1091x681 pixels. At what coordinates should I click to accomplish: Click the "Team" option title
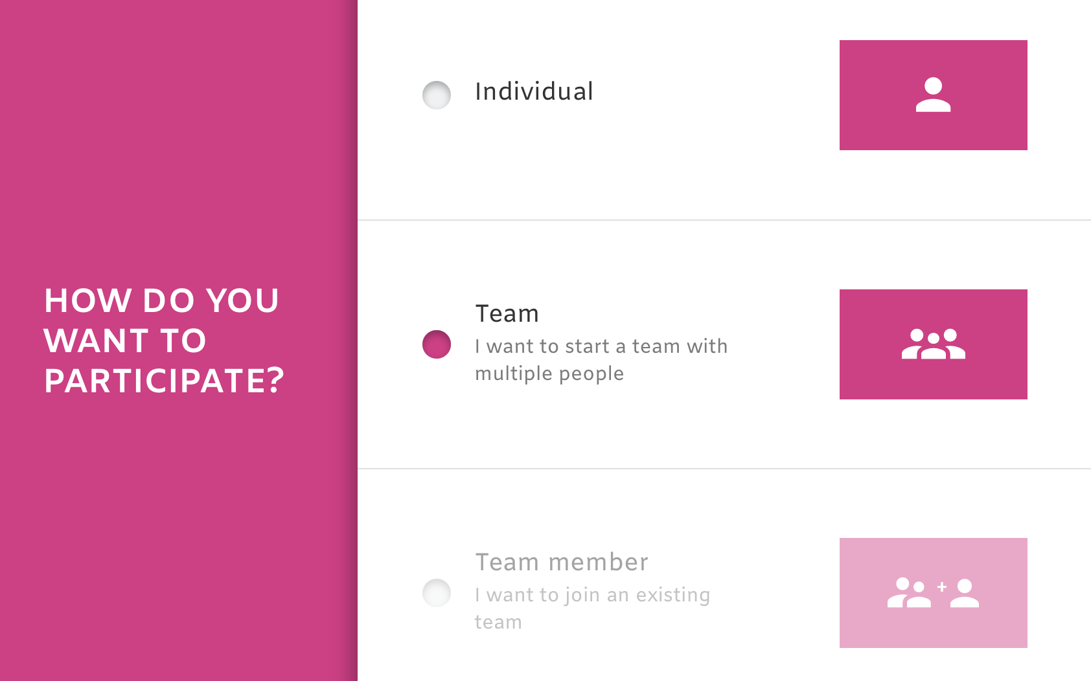tap(507, 314)
